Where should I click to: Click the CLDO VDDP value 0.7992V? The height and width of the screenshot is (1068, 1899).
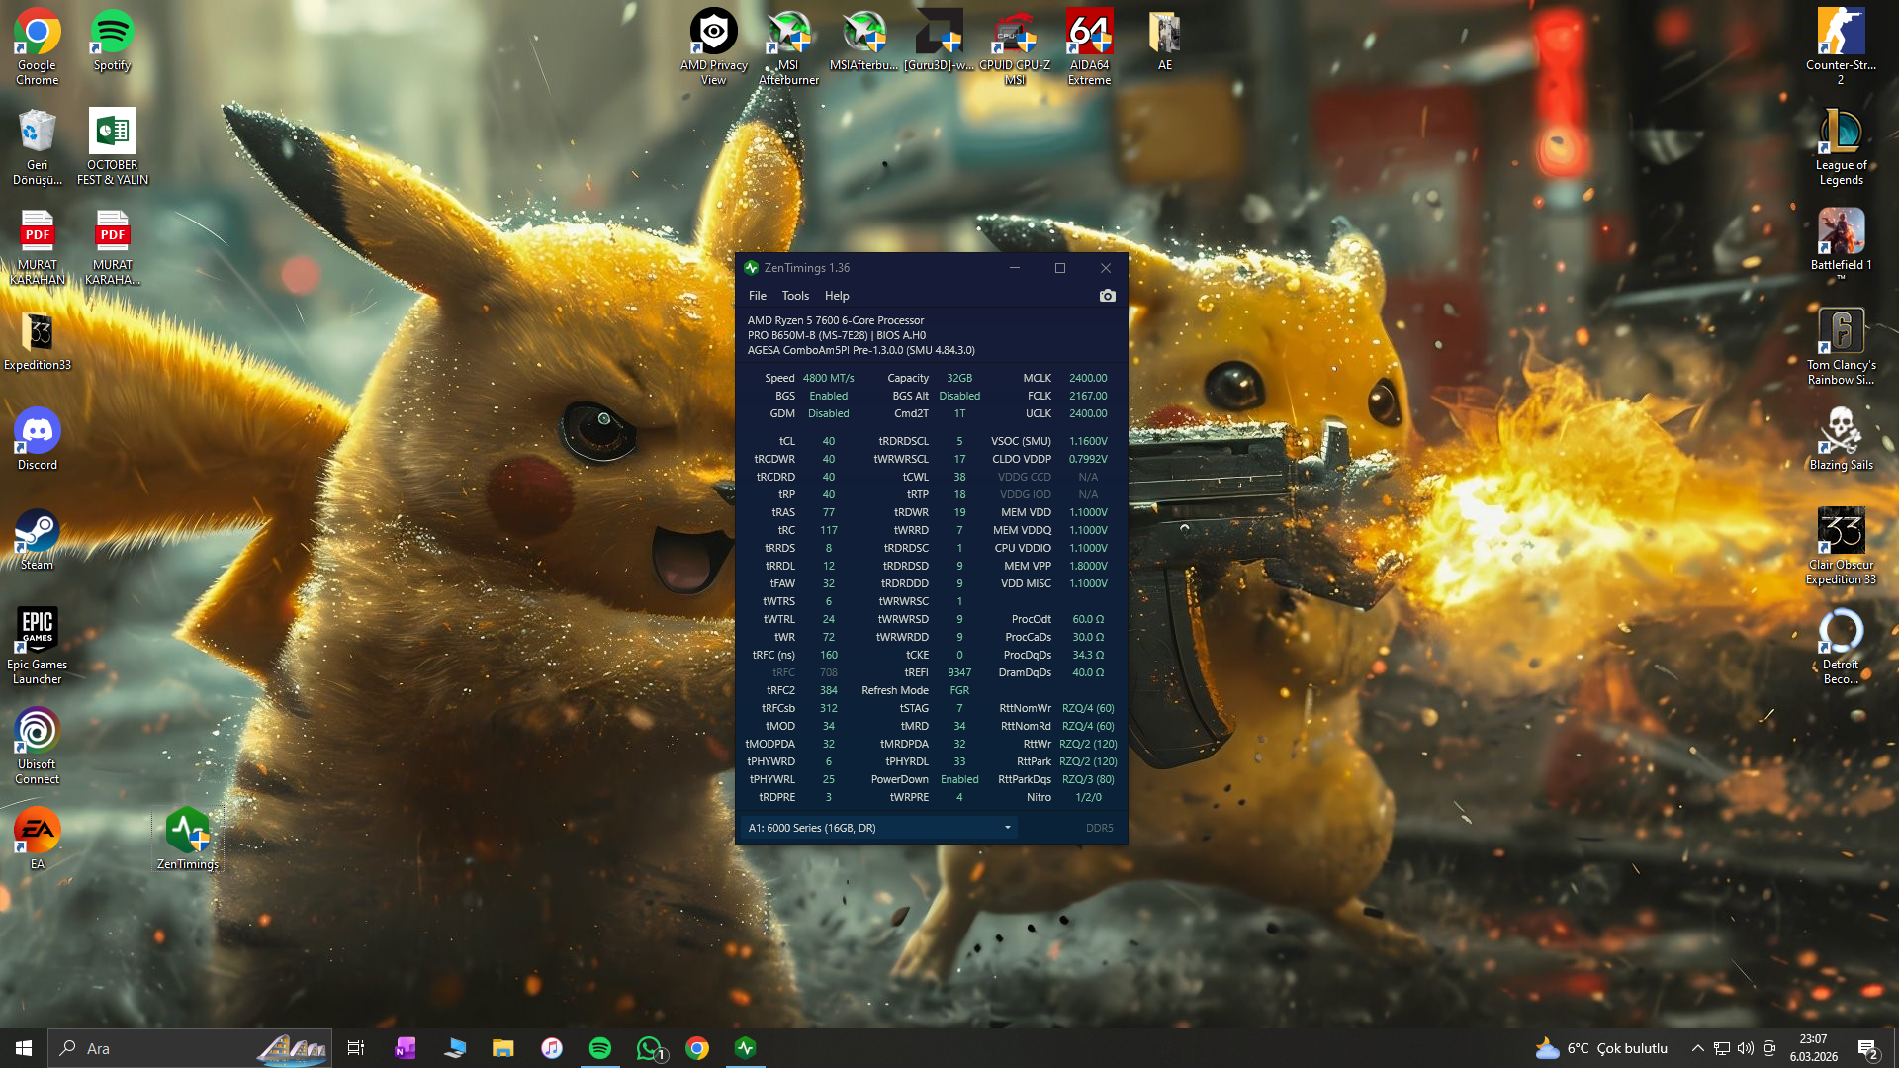1088,459
